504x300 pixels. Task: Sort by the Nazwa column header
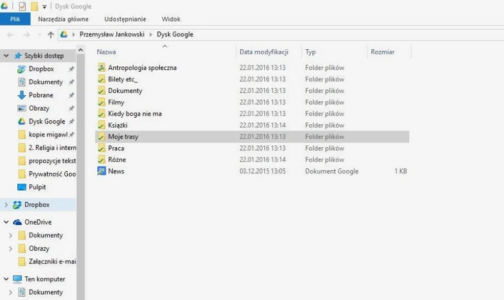pos(106,52)
